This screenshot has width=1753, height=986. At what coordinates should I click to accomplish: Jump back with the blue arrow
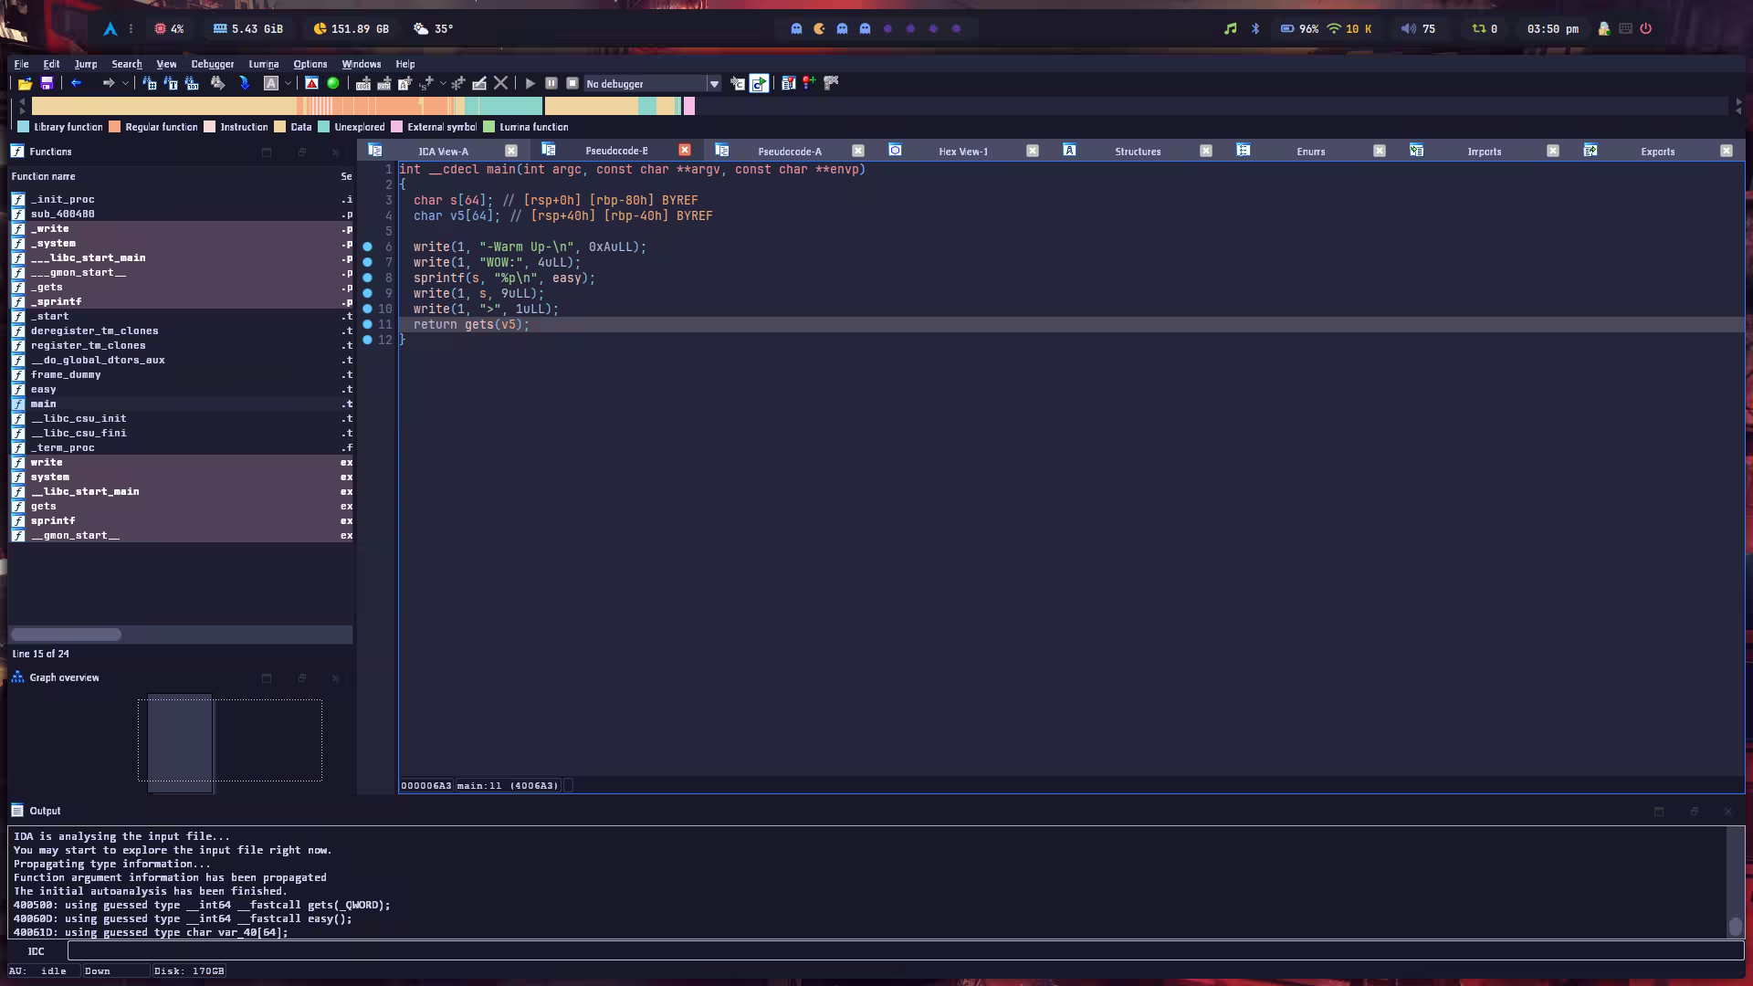pos(77,83)
